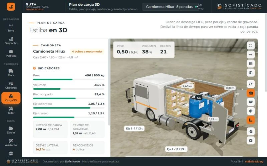Click the Reacomodos 4 bultos card
This screenshot has width=267, height=166.
87,147
